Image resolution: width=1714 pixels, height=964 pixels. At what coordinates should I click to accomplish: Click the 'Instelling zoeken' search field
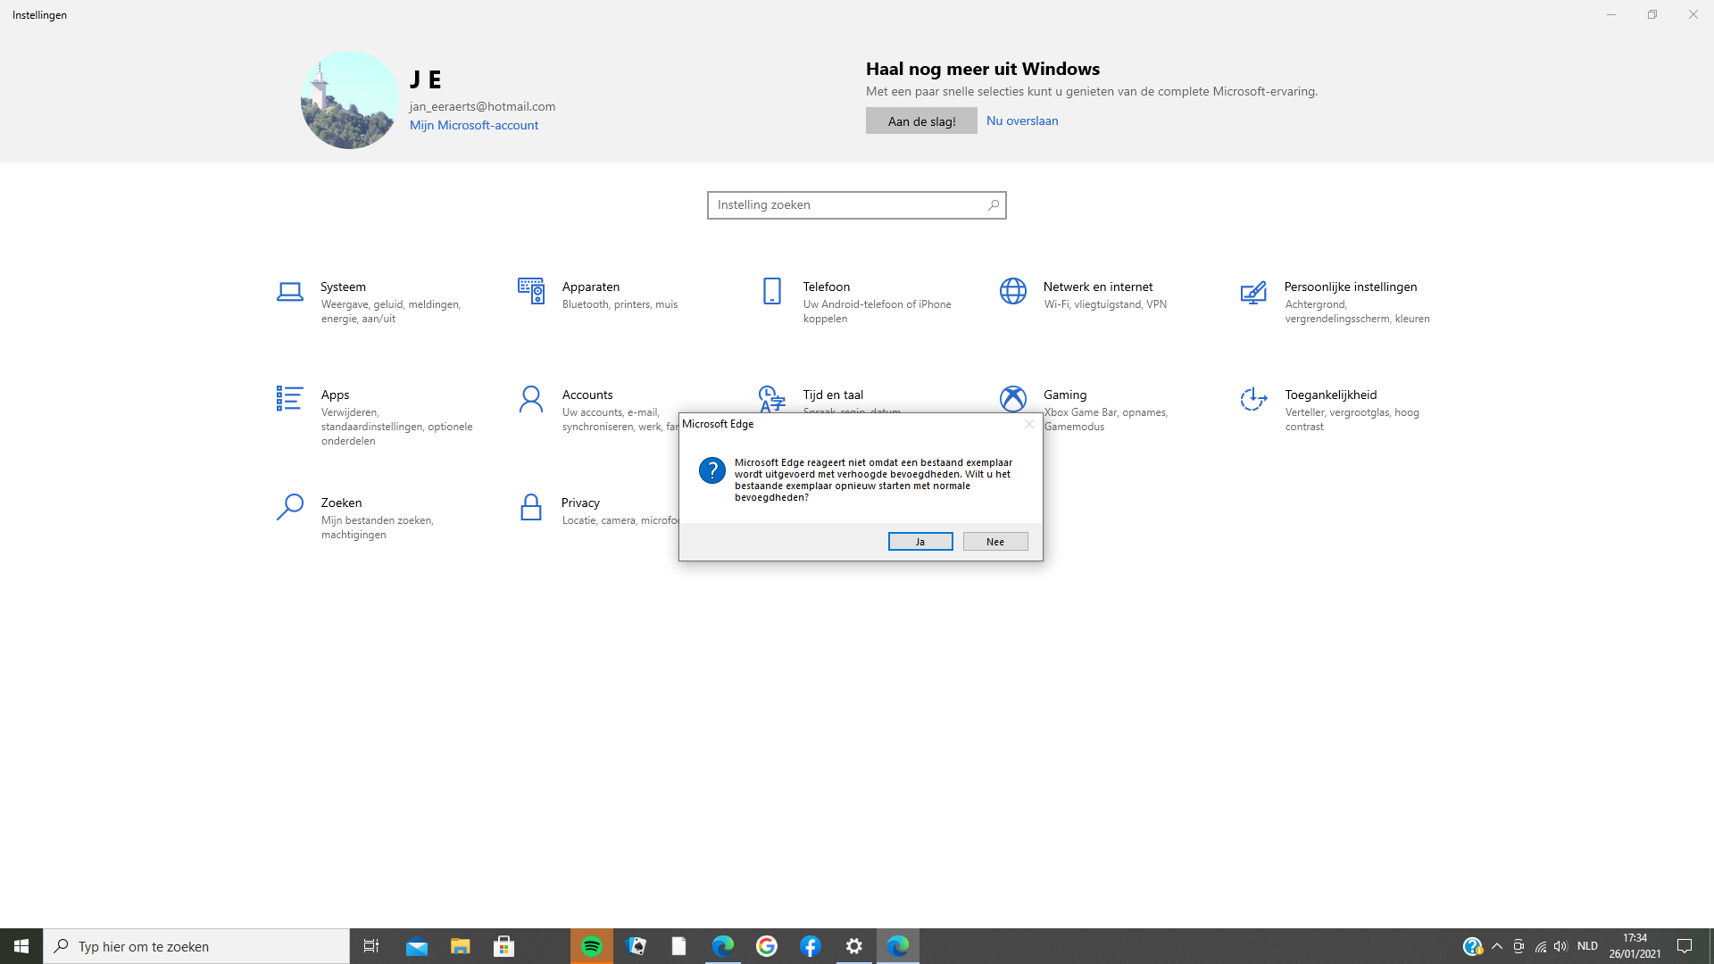(848, 205)
